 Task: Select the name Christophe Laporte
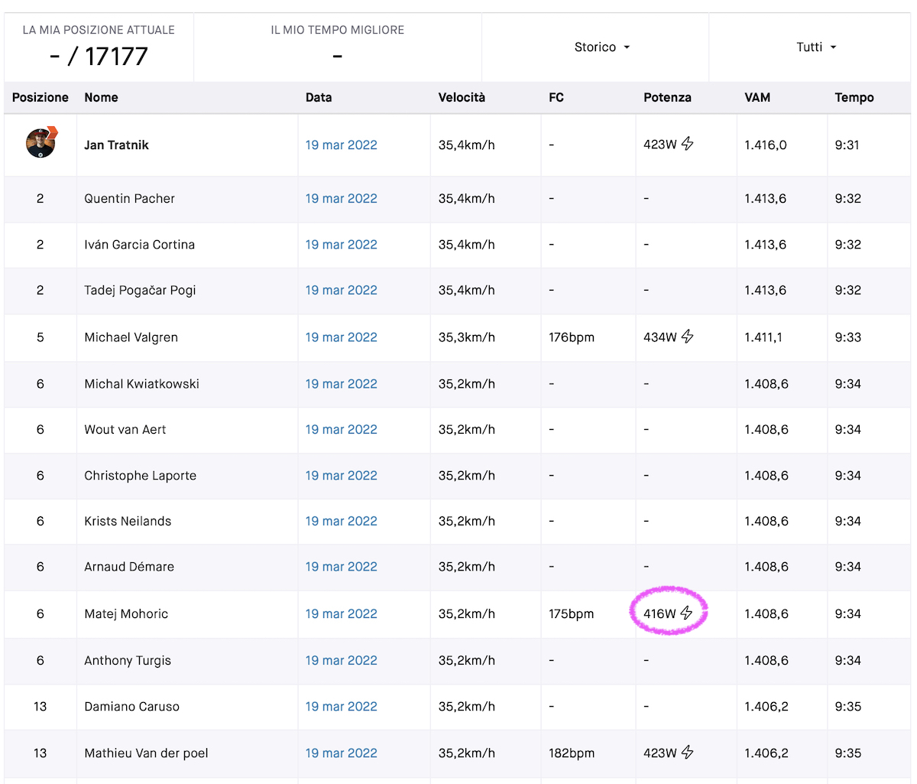pos(140,476)
